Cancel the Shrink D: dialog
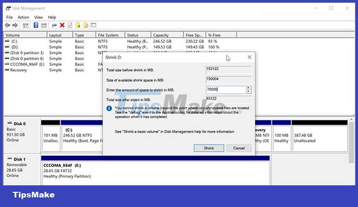 (239, 148)
